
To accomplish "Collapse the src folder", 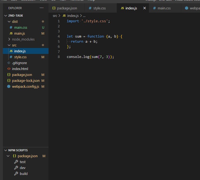I will coord(9,45).
